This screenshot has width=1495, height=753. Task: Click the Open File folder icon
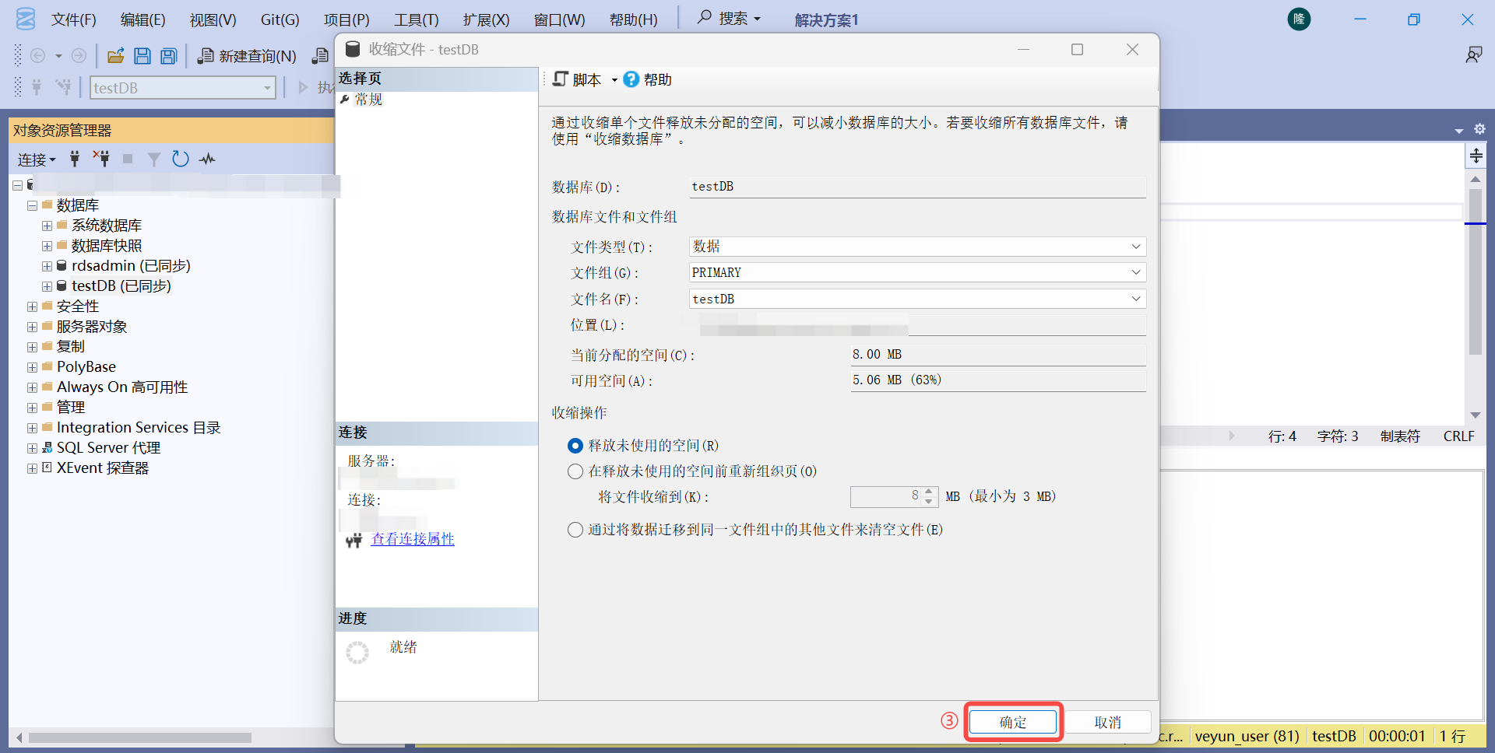pyautogui.click(x=116, y=56)
